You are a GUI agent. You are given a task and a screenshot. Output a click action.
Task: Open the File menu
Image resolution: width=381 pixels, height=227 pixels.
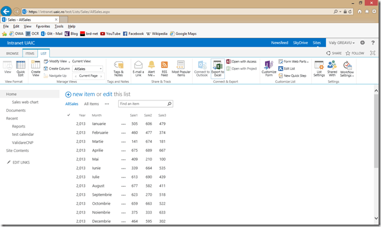point(6,26)
